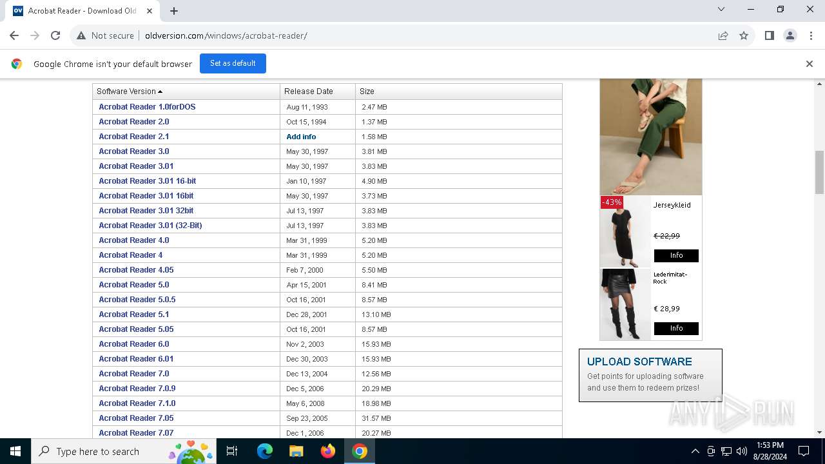Open Acrobat Reader 7.1.0 link
The width and height of the screenshot is (825, 464).
point(137,403)
